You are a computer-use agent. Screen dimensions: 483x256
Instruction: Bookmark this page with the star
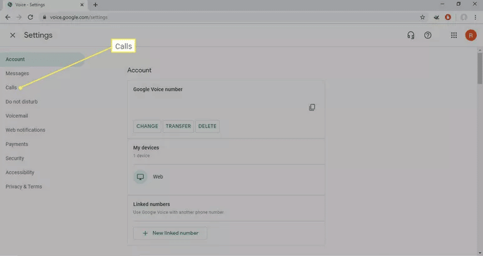(x=422, y=17)
